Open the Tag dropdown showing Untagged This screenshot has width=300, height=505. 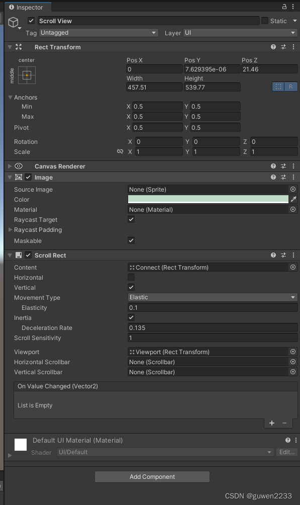pyautogui.click(x=98, y=33)
